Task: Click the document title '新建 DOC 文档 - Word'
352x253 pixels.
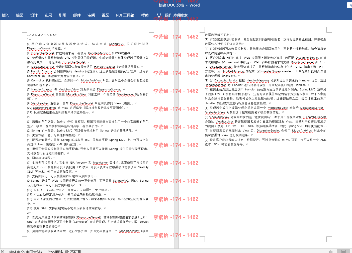Action: [x=179, y=5]
